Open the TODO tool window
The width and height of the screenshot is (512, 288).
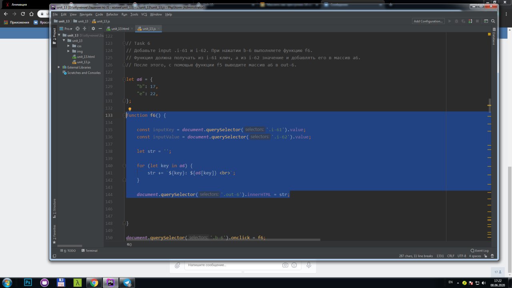click(68, 251)
